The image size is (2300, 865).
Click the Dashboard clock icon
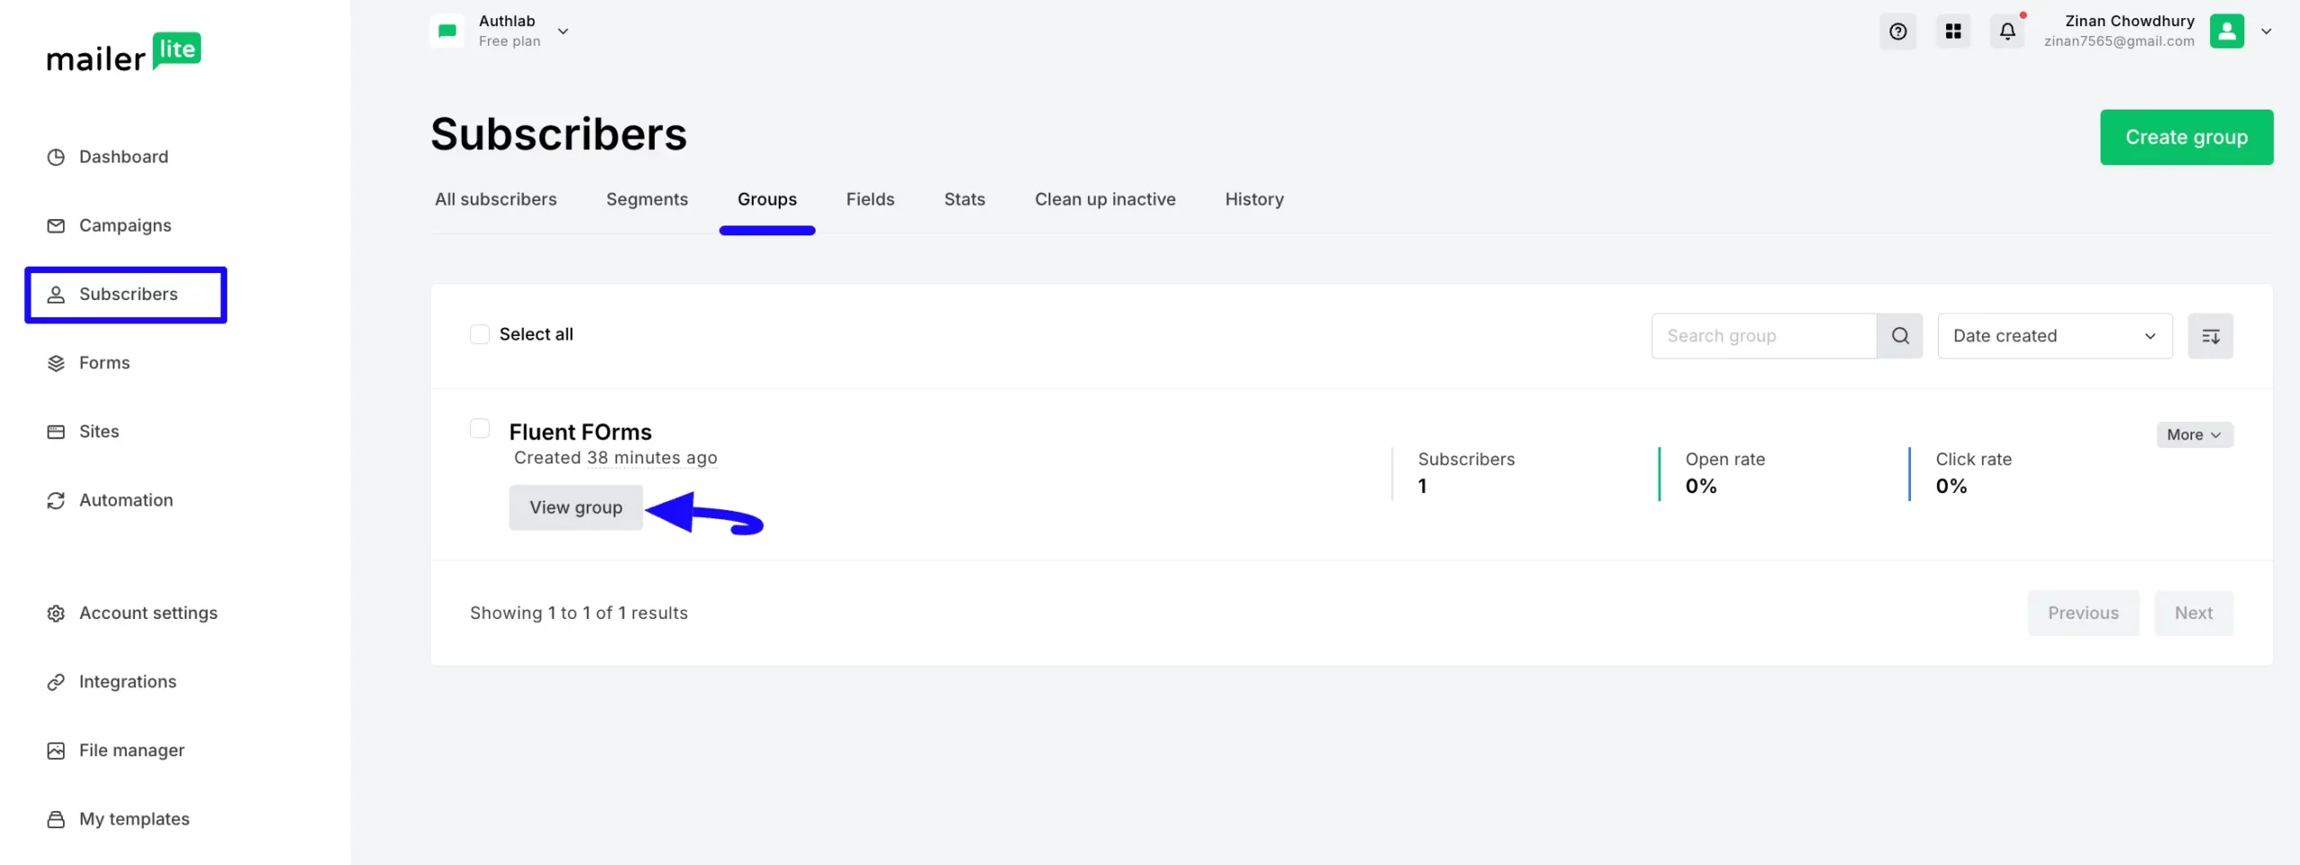tap(56, 157)
